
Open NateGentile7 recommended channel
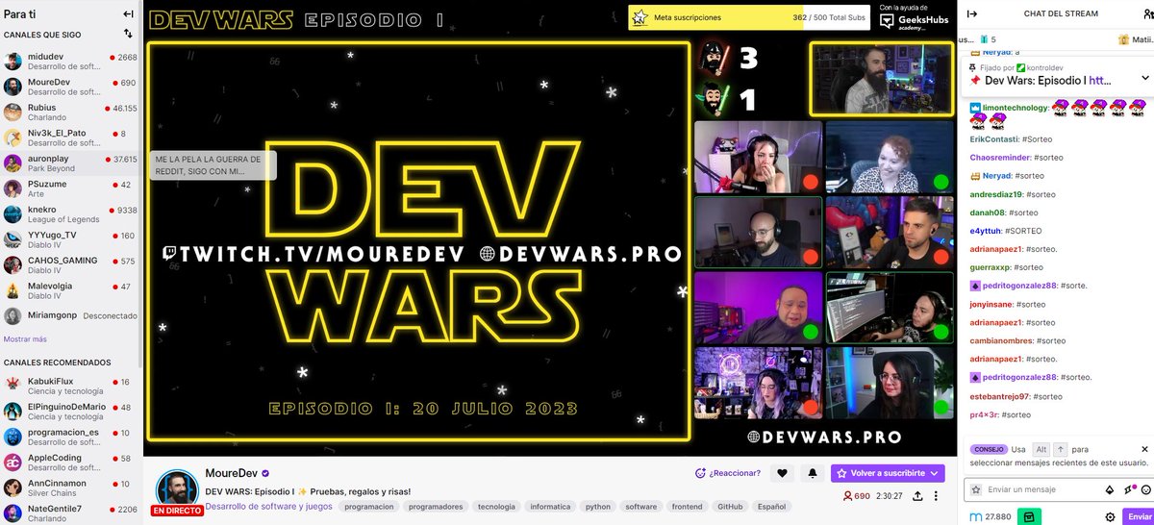tap(70, 512)
